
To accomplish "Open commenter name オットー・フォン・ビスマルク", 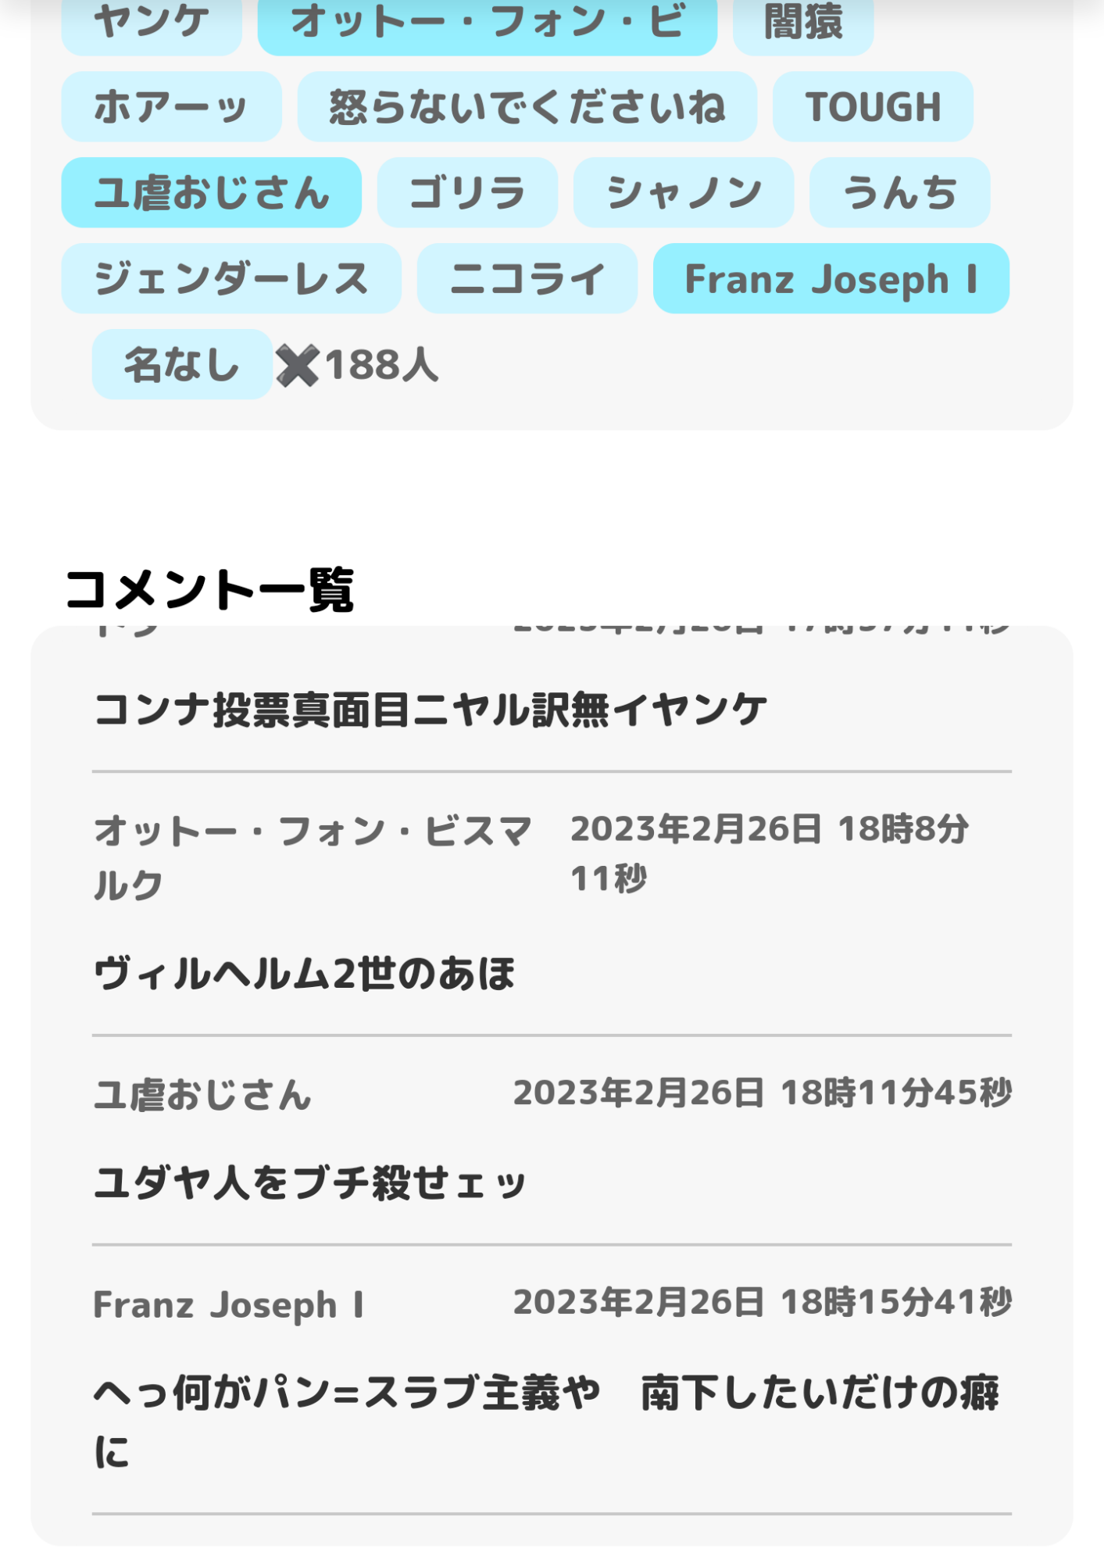I will (x=313, y=856).
